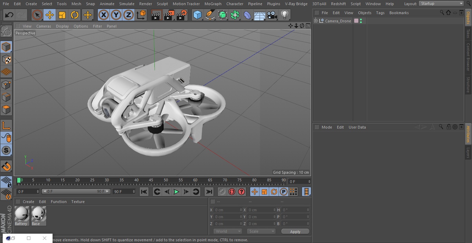Toggle autokeying button
This screenshot has width=472, height=243.
(x=232, y=192)
